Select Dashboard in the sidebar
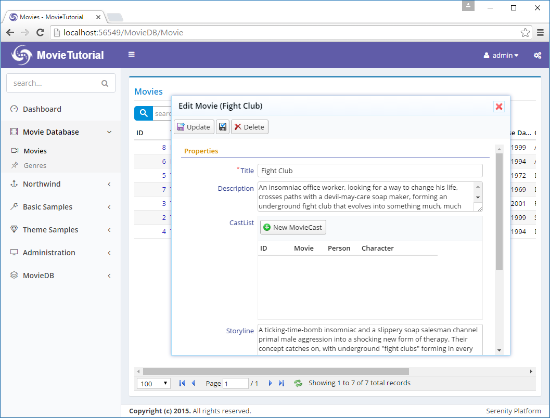 [x=42, y=109]
